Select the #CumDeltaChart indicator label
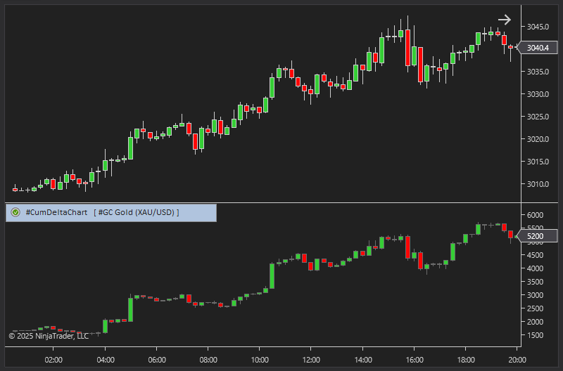The height and width of the screenshot is (371, 563). (56, 212)
